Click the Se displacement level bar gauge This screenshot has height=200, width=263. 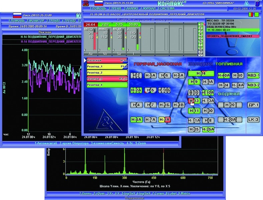click(123, 39)
